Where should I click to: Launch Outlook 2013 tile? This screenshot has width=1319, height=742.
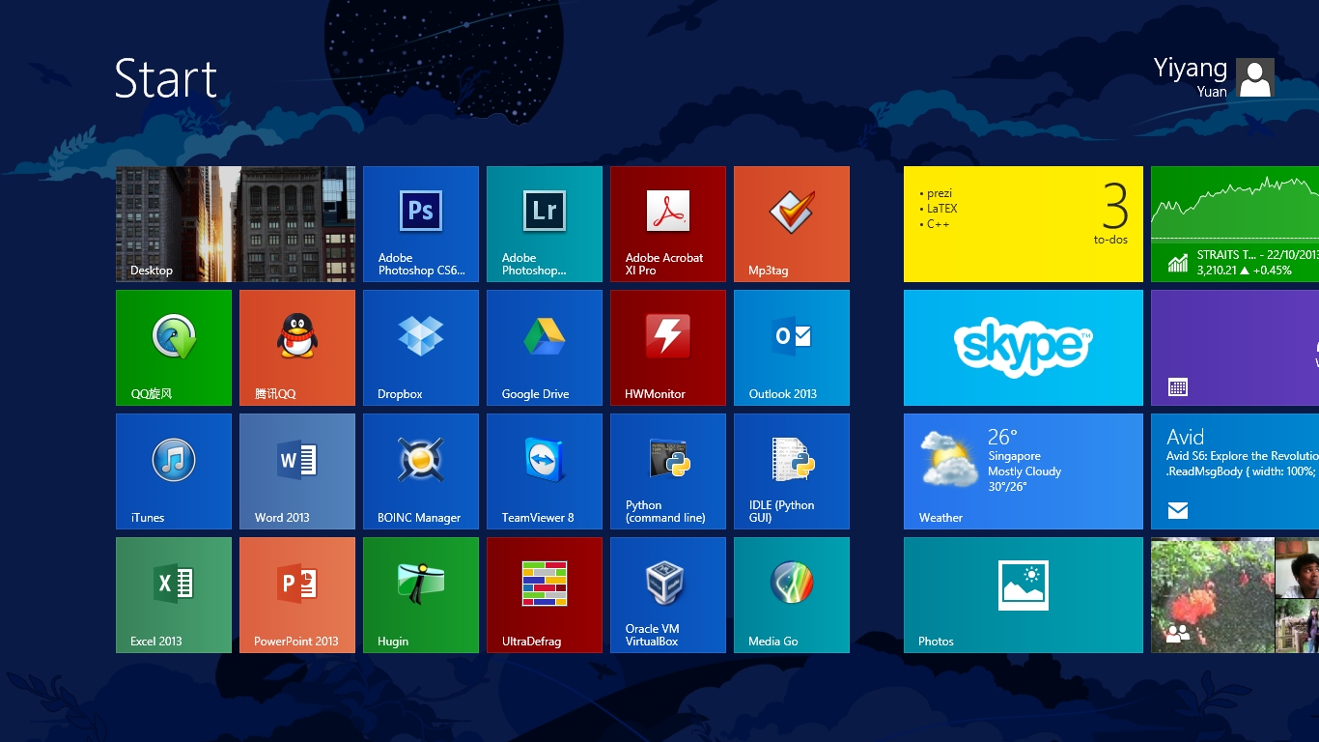pyautogui.click(x=792, y=348)
